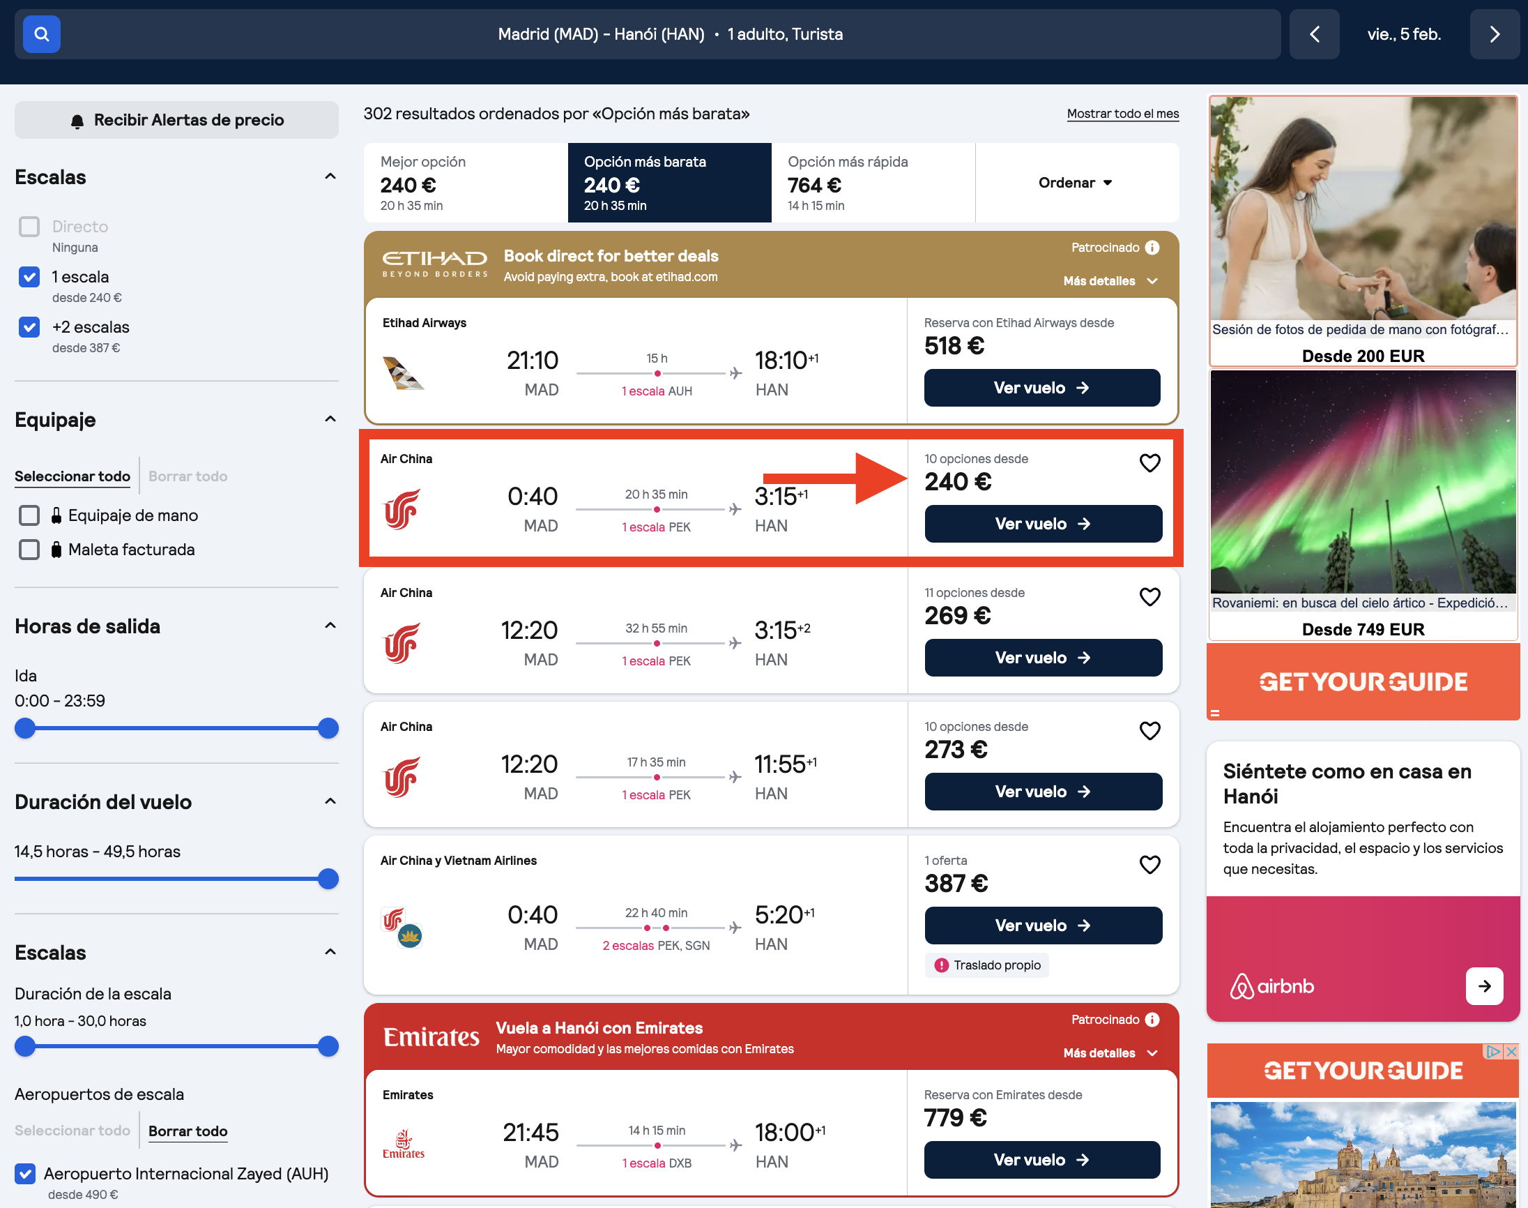This screenshot has height=1208, width=1528.
Task: Click Seleccionar todo under Equipaje
Action: (x=72, y=476)
